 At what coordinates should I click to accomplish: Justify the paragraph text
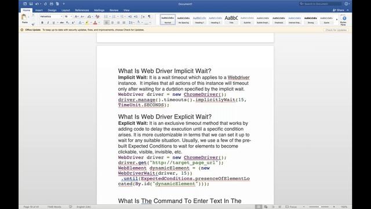point(123,23)
